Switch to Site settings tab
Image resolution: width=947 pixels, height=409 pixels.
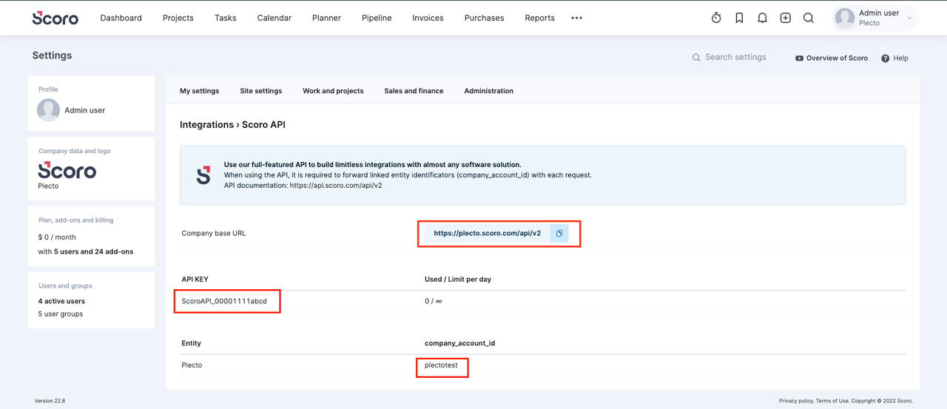point(260,91)
